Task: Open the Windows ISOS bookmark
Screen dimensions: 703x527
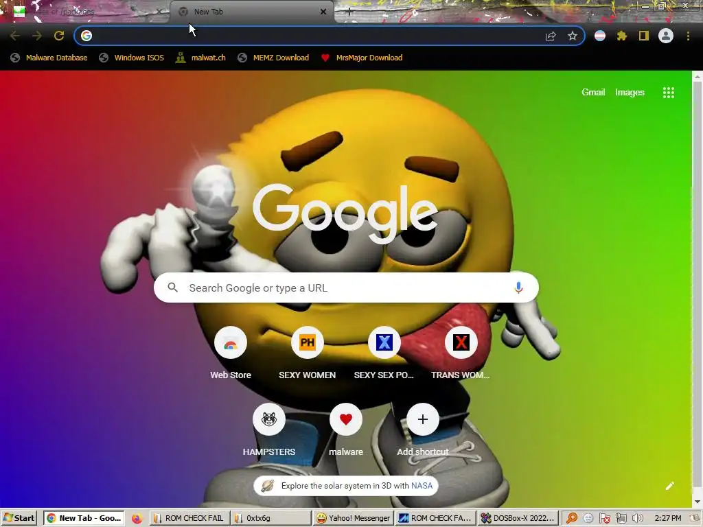Action: coord(132,58)
